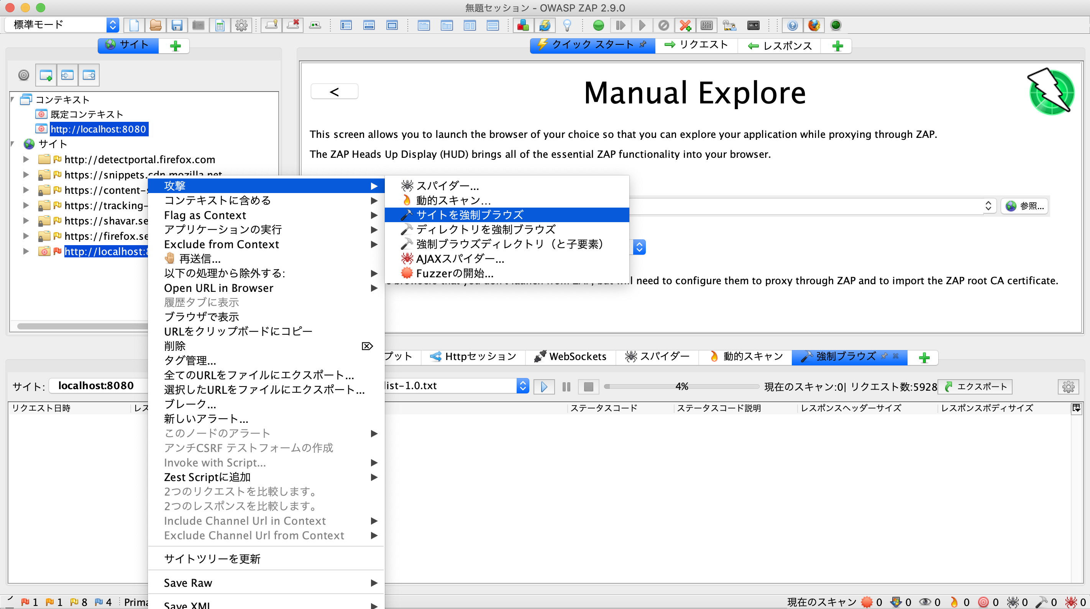The width and height of the screenshot is (1090, 609).
Task: Open Session Properties toolbar icon
Action: 220,25
